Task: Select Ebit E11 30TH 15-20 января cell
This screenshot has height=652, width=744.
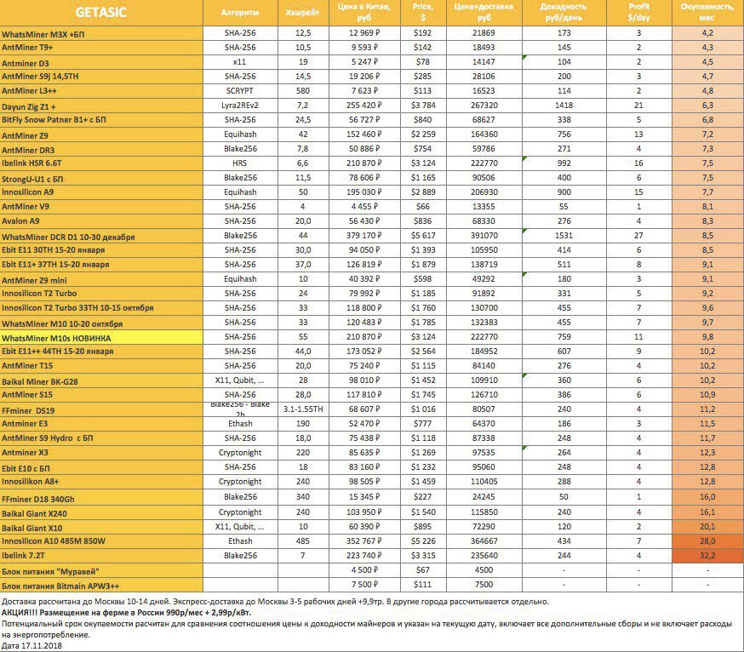Action: (x=101, y=250)
